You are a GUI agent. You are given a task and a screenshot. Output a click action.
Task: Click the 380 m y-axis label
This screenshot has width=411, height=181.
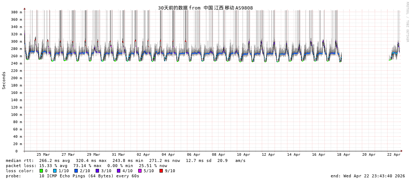coord(14,12)
